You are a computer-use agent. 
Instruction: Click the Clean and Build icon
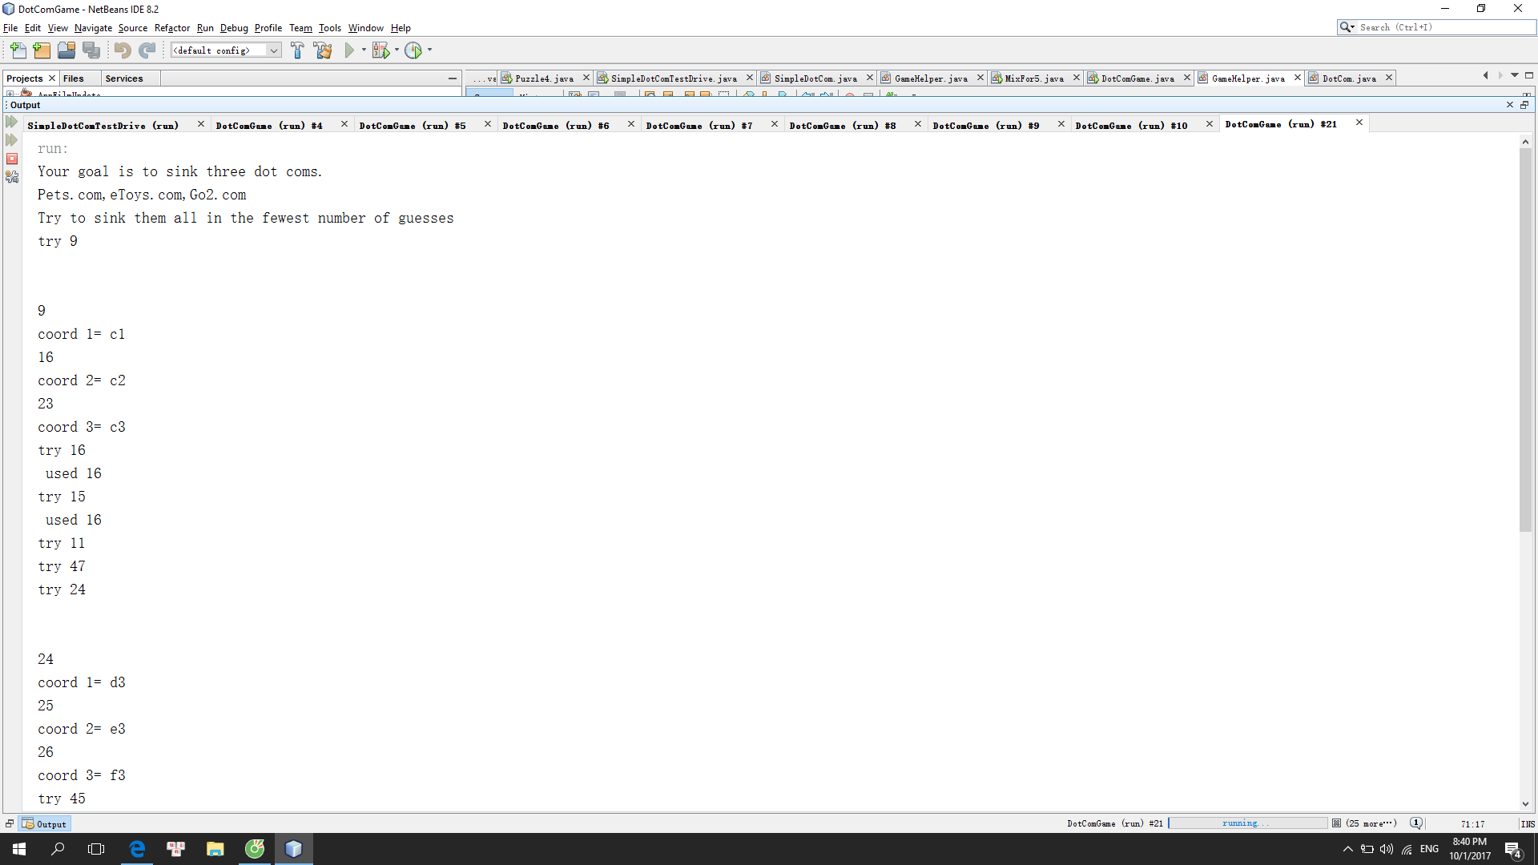tap(323, 50)
